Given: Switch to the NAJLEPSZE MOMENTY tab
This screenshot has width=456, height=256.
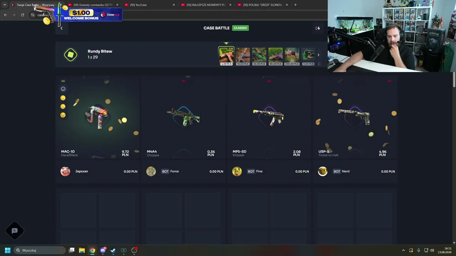Looking at the screenshot, I should (x=207, y=5).
